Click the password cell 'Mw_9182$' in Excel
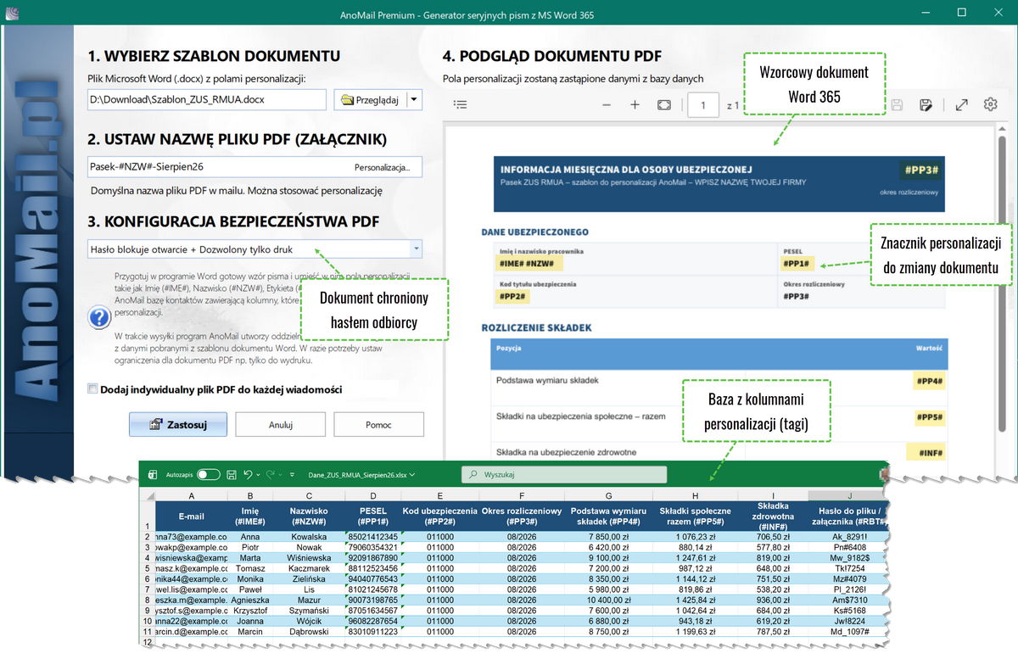 [849, 558]
